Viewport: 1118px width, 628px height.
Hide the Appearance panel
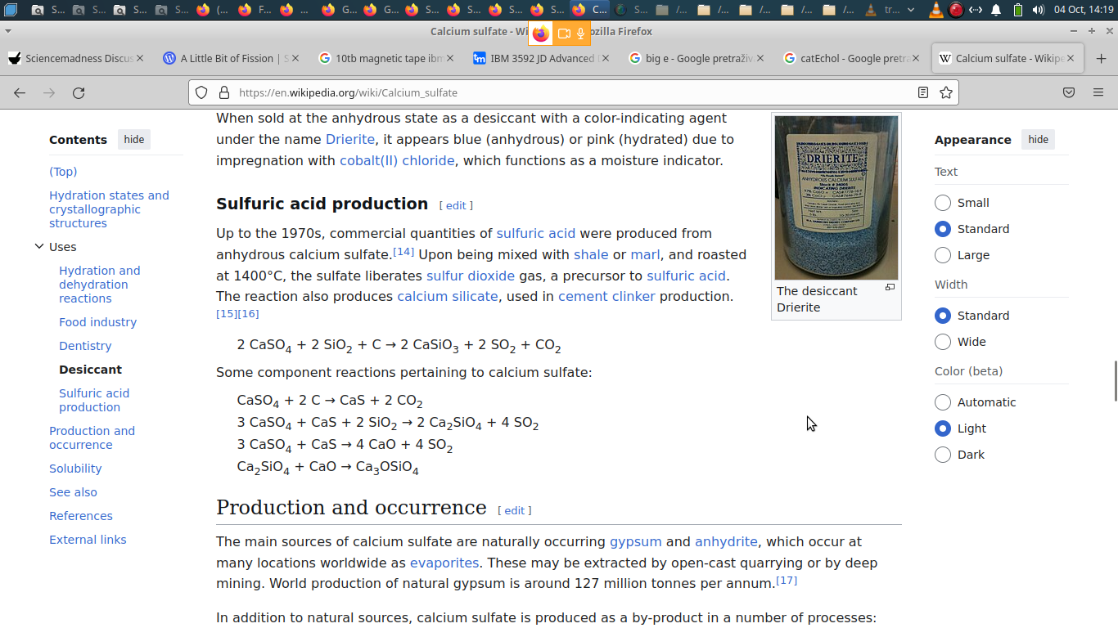tap(1038, 139)
